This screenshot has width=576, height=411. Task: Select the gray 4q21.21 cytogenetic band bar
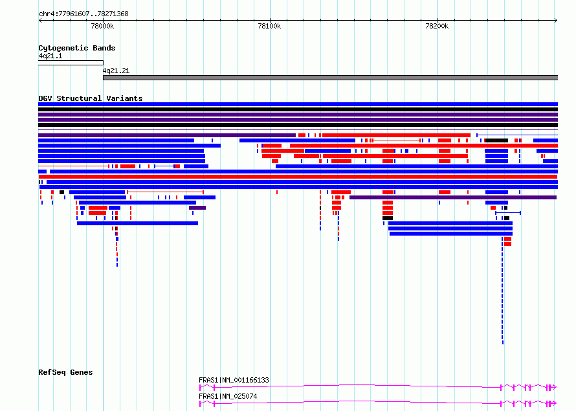pyautogui.click(x=331, y=78)
